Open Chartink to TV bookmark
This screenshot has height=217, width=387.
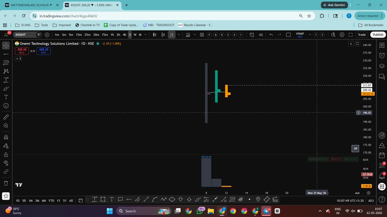point(87,25)
